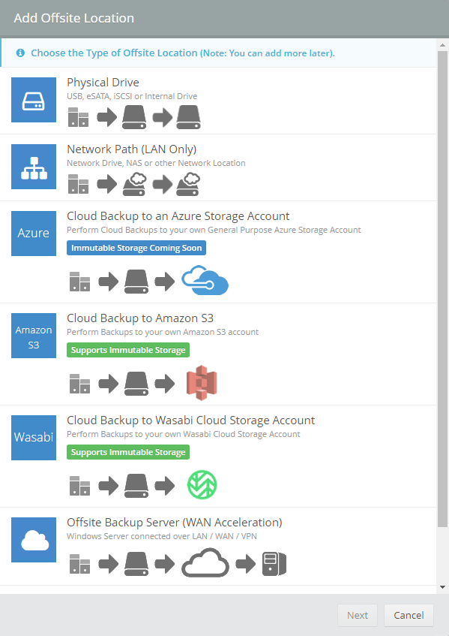Click Supports Immutable Storage badge under Amazon S3
449x636 pixels.
128,350
